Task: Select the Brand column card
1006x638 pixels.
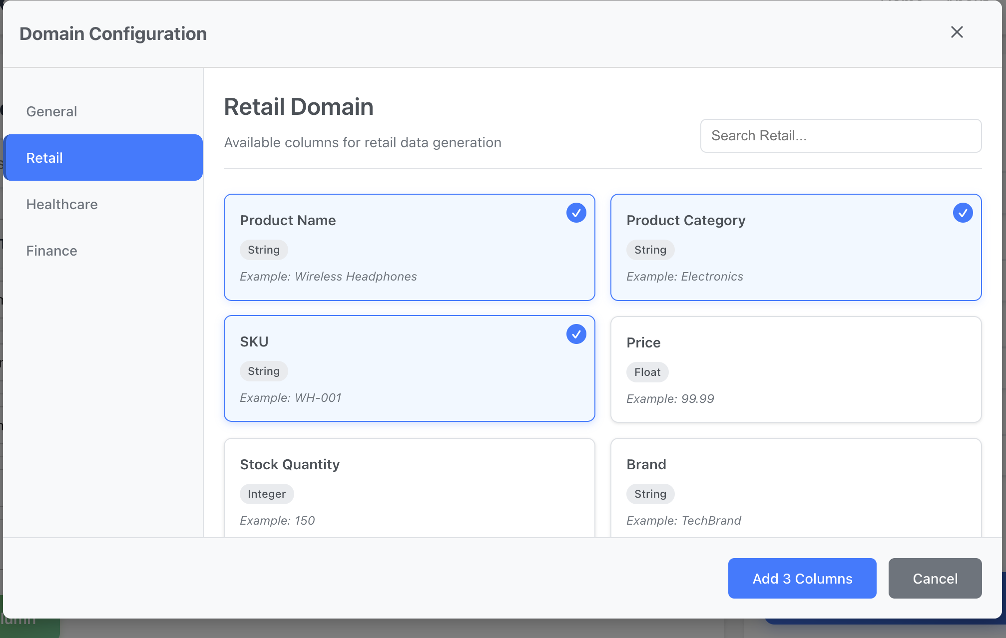Action: pyautogui.click(x=796, y=488)
